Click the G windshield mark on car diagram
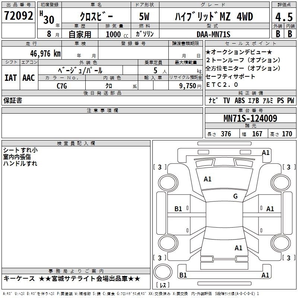Screen dimensions: 298x298 tap(235, 196)
